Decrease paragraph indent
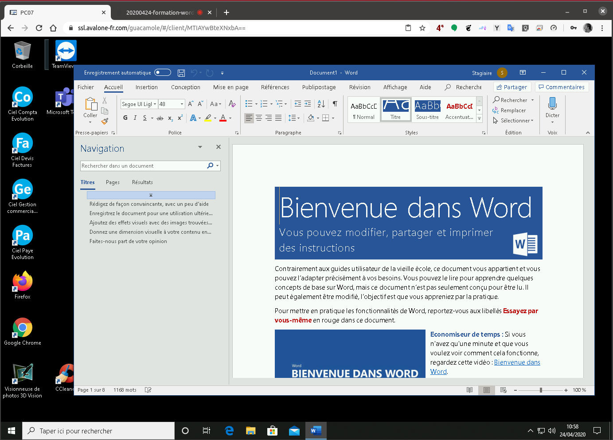This screenshot has width=613, height=440. [298, 104]
